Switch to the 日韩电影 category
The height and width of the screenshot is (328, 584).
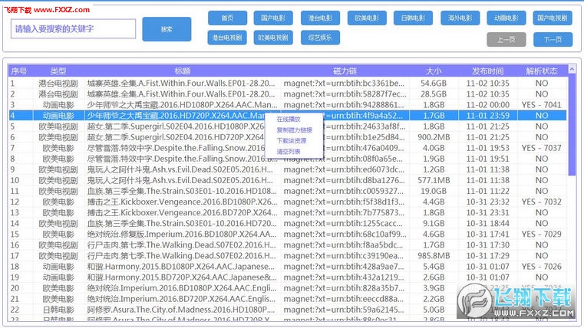tap(413, 18)
